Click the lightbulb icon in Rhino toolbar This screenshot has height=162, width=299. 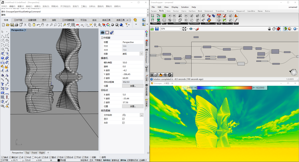tap(95, 25)
